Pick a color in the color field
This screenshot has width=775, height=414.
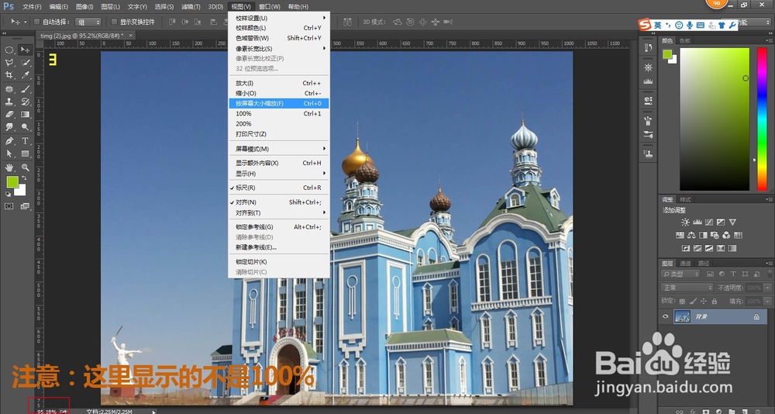tap(715, 119)
